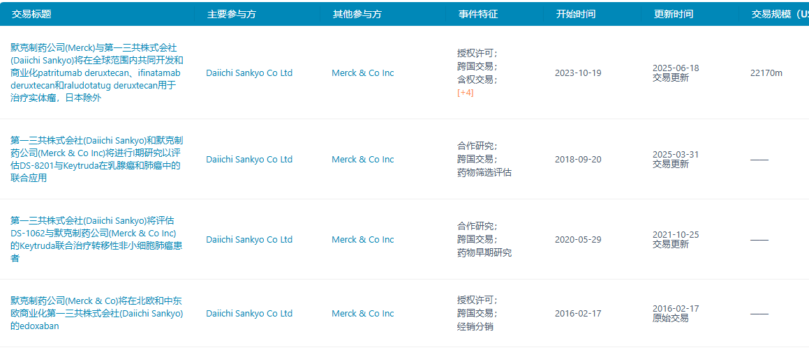Click Merck & Co Inc in 2020-05-29 row

(x=363, y=240)
